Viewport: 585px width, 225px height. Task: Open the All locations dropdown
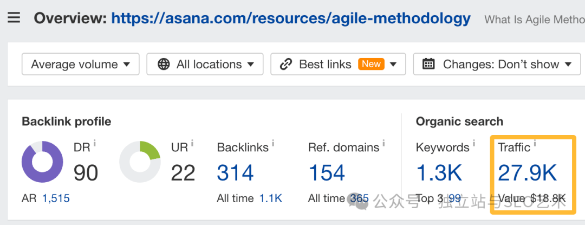click(205, 64)
